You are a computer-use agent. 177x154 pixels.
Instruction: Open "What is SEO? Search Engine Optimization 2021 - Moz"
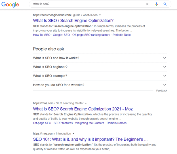pyautogui.click(x=83, y=109)
